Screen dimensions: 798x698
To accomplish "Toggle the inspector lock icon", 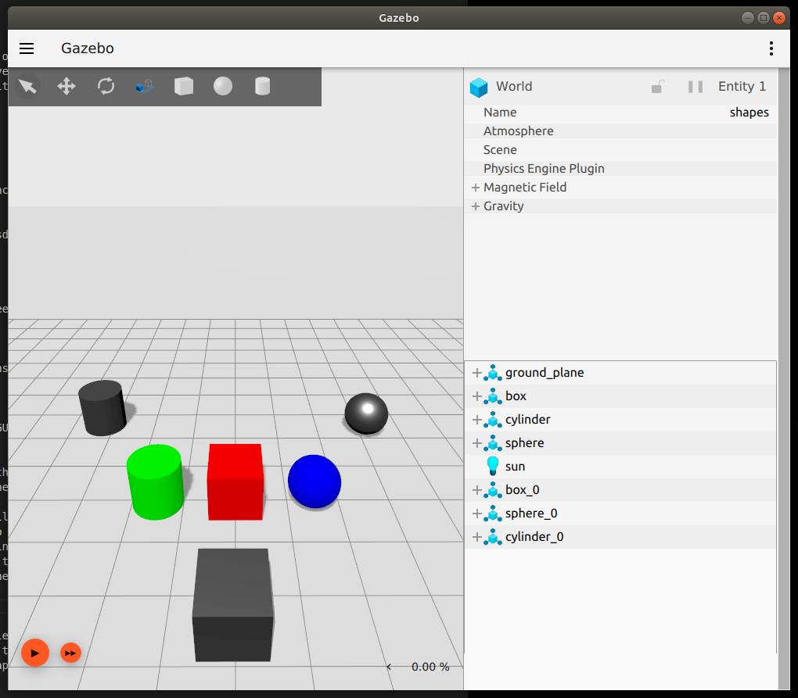I will coord(657,87).
